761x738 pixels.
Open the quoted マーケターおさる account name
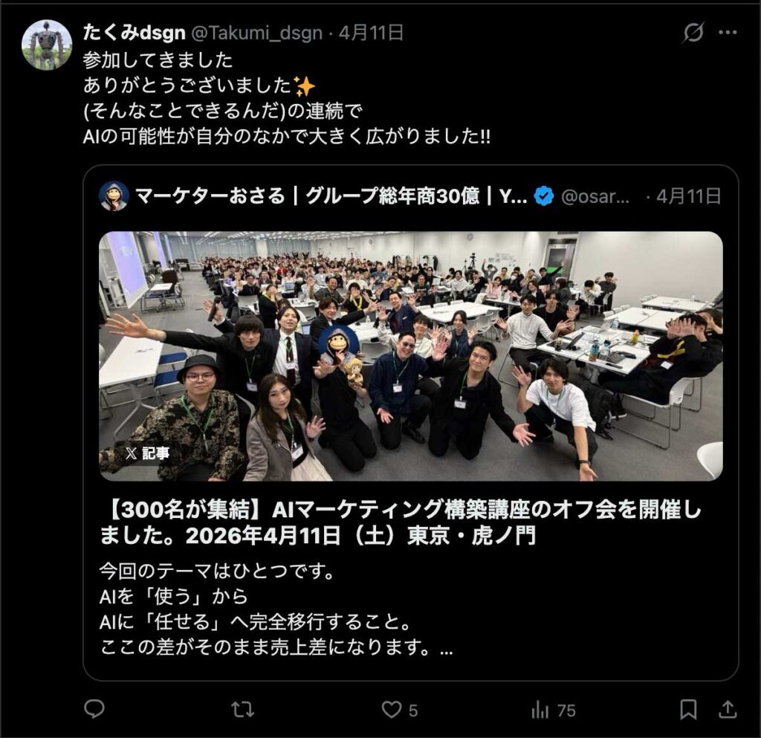coord(331,196)
